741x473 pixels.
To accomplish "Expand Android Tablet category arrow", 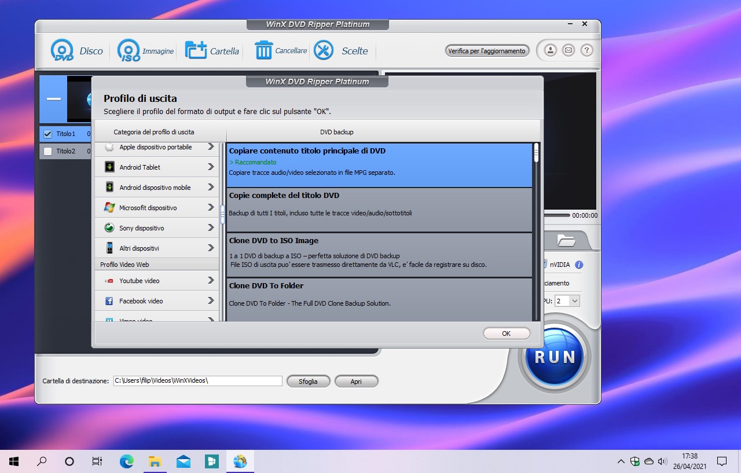I will (x=211, y=167).
